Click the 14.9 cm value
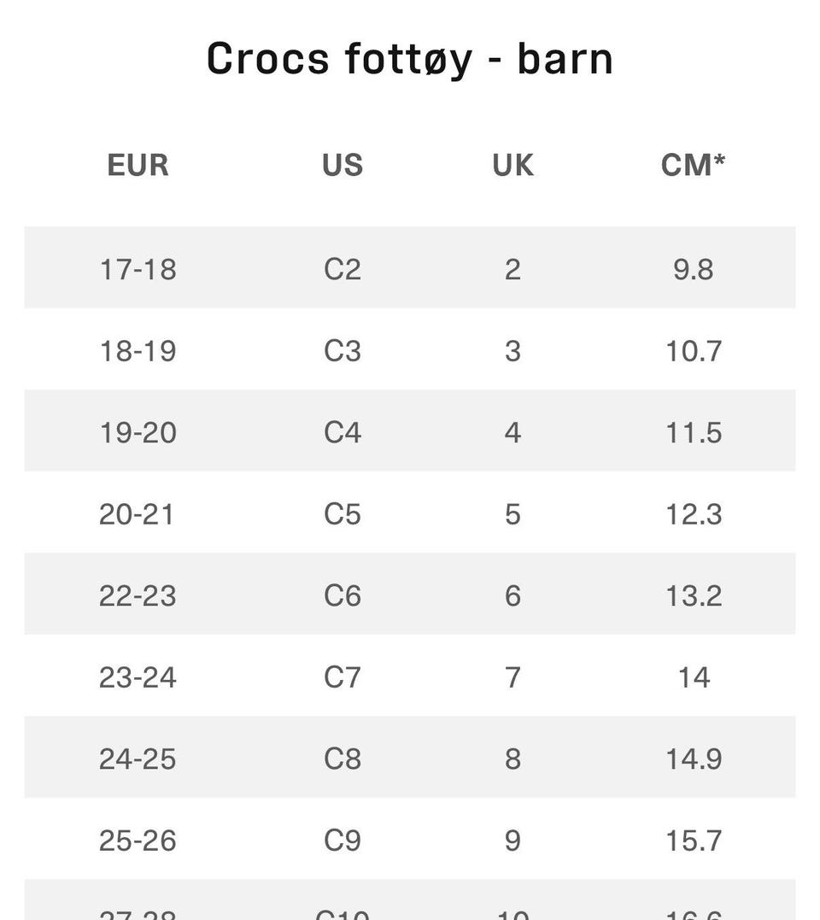Image resolution: width=820 pixels, height=920 pixels. (x=693, y=759)
